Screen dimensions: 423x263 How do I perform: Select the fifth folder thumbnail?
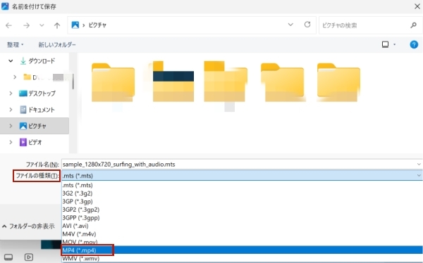click(x=338, y=82)
